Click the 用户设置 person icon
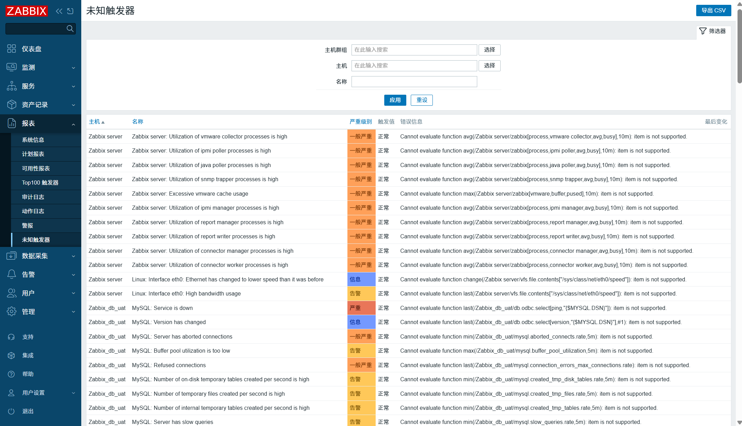This screenshot has width=742, height=426. [11, 393]
